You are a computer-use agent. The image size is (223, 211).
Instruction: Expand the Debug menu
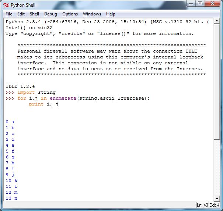(50, 14)
